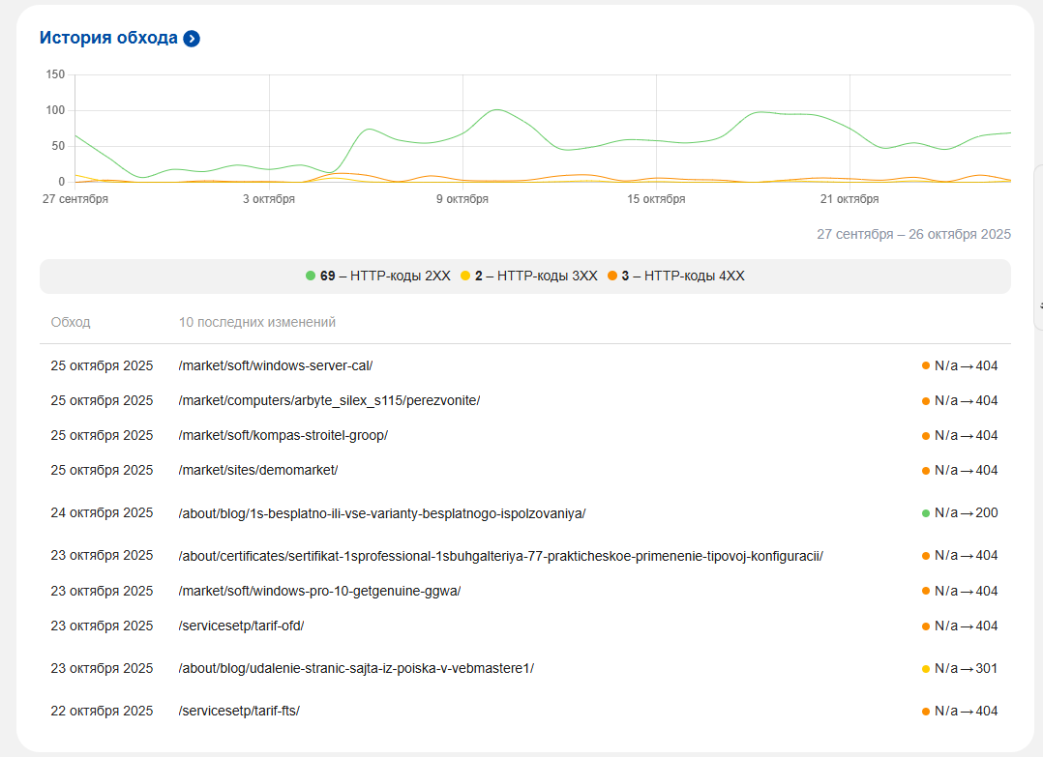The image size is (1043, 757).
Task: Open the 1s-besplatno blog URL
Action: 382,513
